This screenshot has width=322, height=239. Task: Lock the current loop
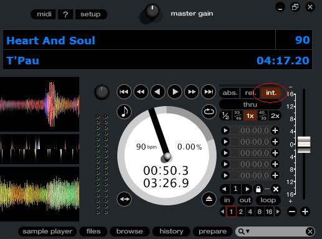pyautogui.click(x=258, y=189)
